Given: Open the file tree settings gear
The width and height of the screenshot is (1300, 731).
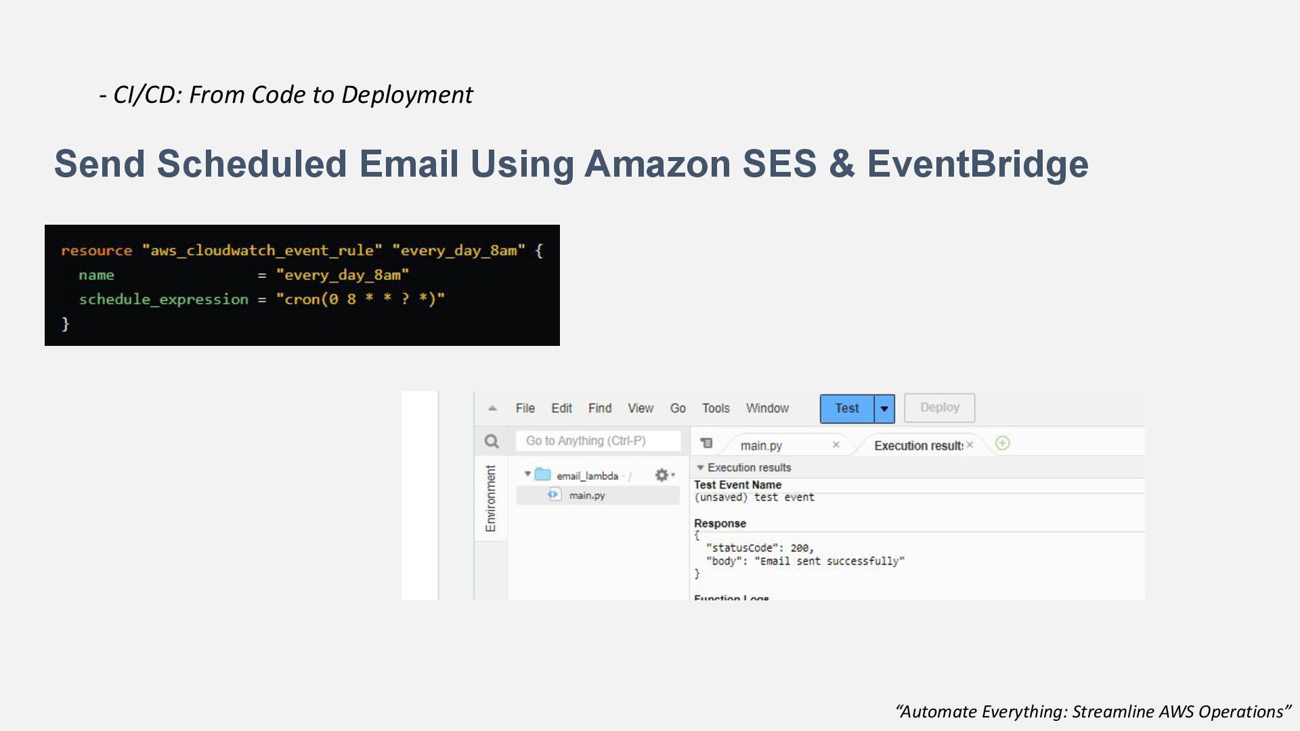Looking at the screenshot, I should point(662,475).
